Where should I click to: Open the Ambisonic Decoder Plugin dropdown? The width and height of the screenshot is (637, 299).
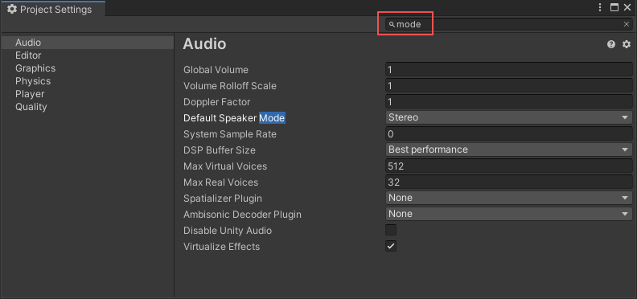[508, 214]
